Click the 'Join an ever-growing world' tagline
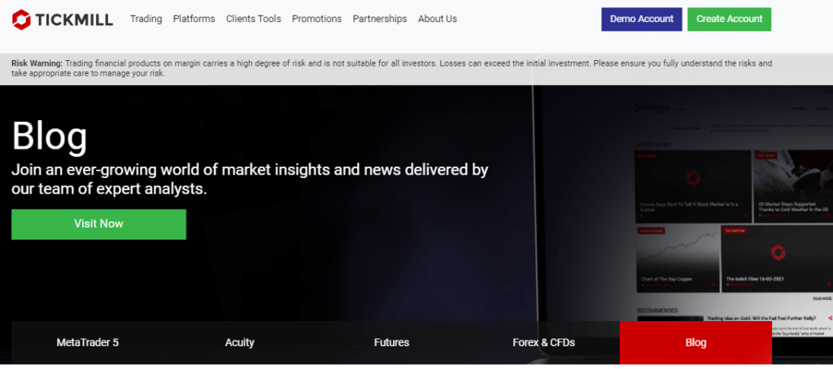 click(250, 179)
